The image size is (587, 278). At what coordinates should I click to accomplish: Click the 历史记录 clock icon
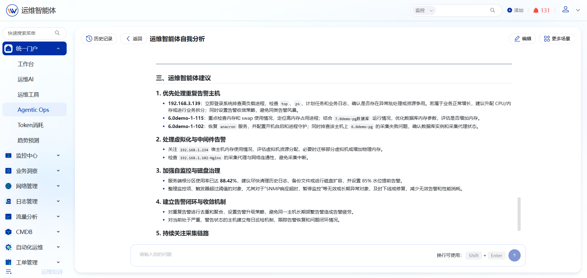[x=89, y=38]
